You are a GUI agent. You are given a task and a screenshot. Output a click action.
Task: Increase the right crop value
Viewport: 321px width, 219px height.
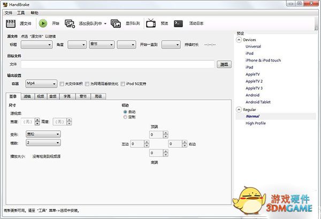tap(185, 142)
